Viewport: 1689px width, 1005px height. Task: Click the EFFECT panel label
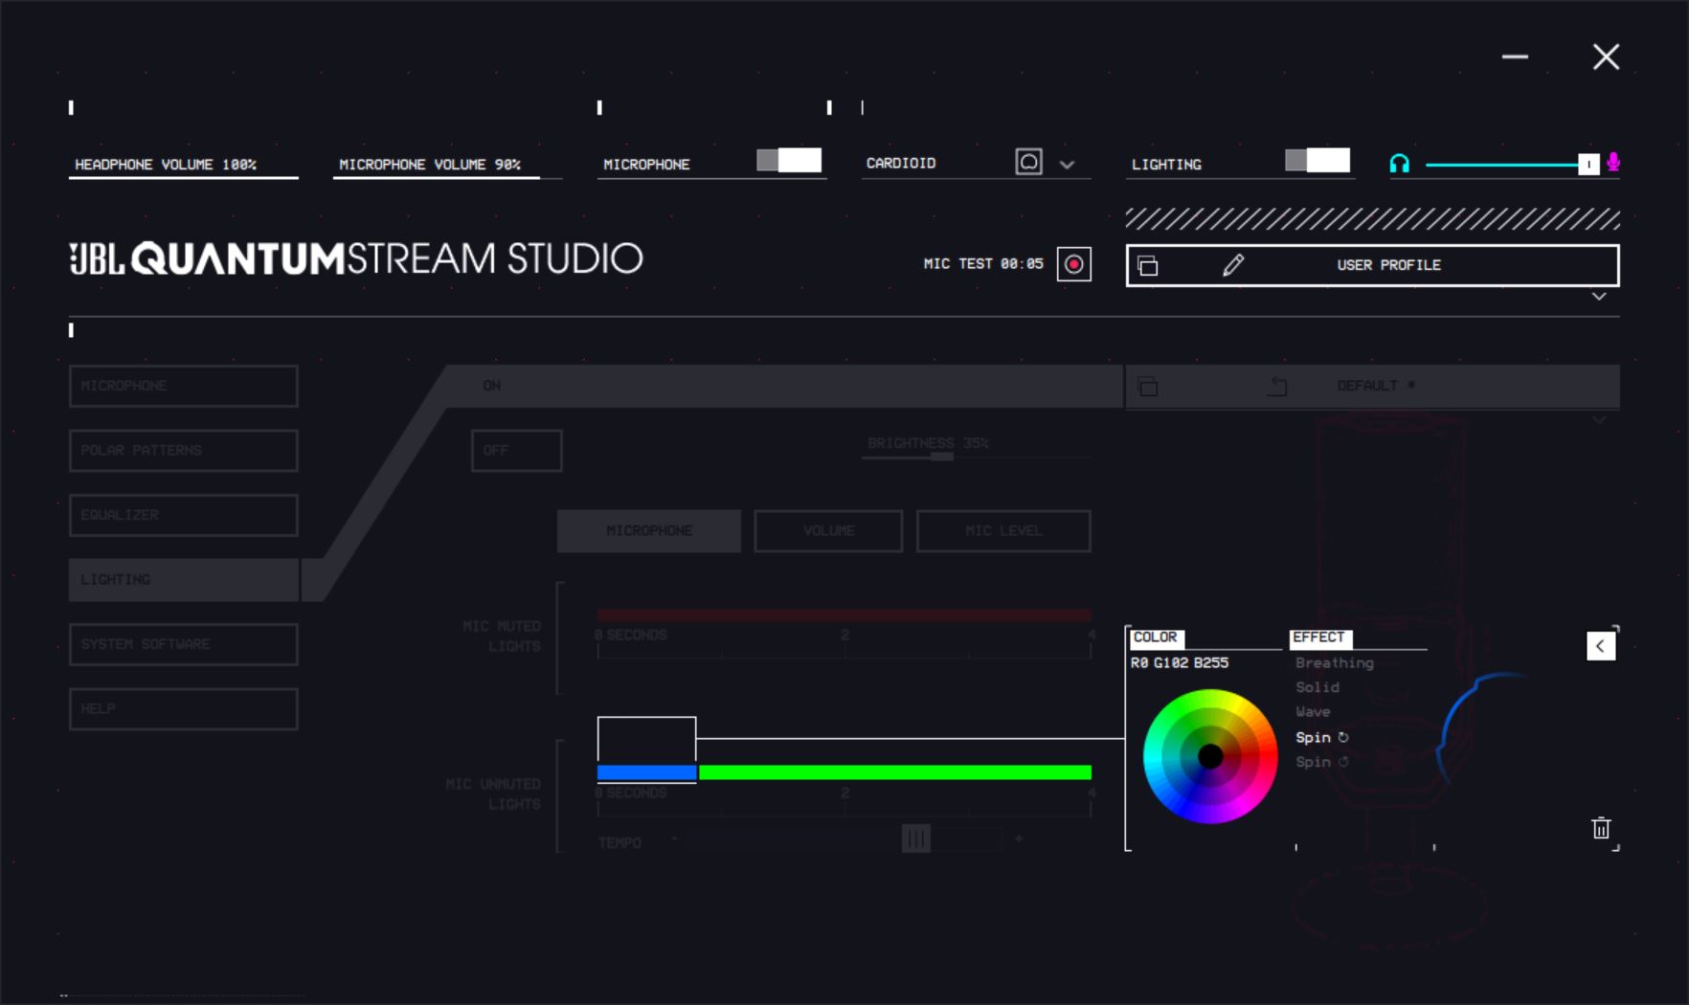(x=1319, y=637)
